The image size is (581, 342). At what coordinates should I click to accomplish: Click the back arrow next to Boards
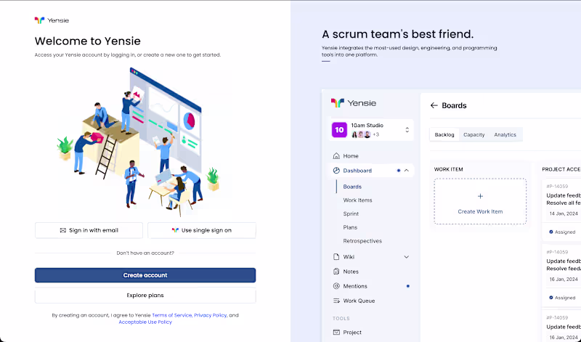point(434,105)
